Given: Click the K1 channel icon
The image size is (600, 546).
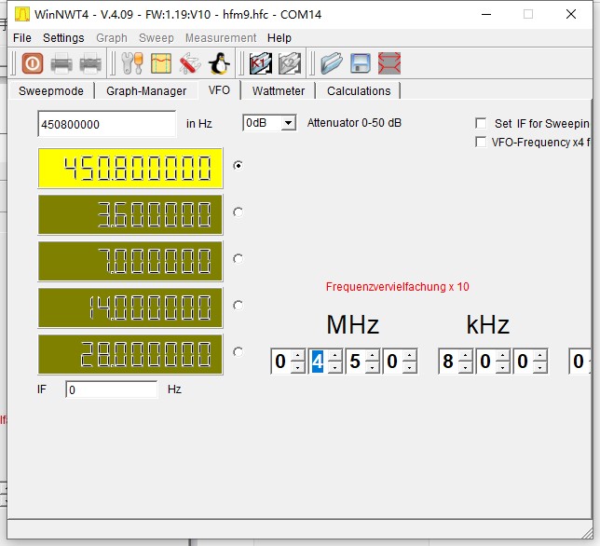Looking at the screenshot, I should click(261, 63).
